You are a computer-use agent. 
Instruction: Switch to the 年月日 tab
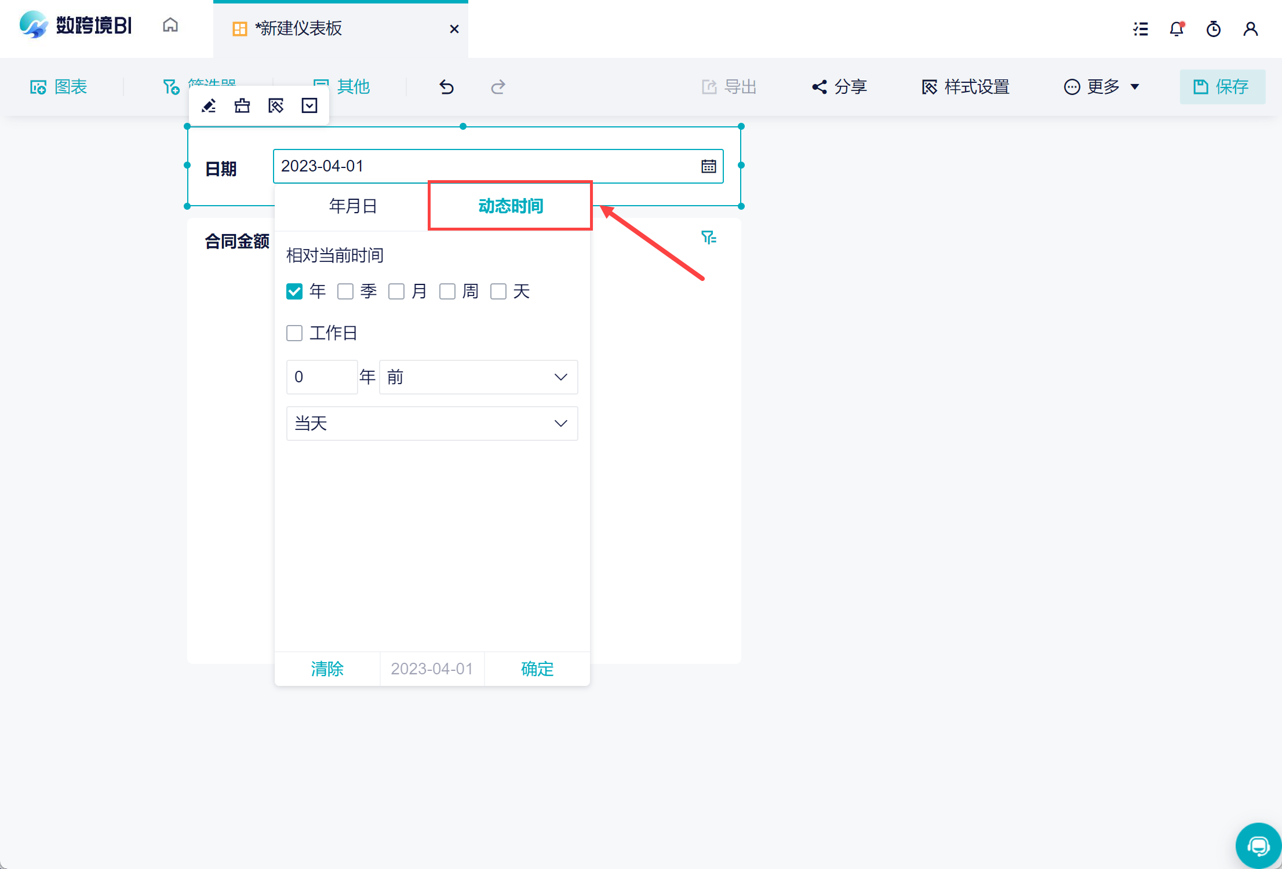[353, 206]
